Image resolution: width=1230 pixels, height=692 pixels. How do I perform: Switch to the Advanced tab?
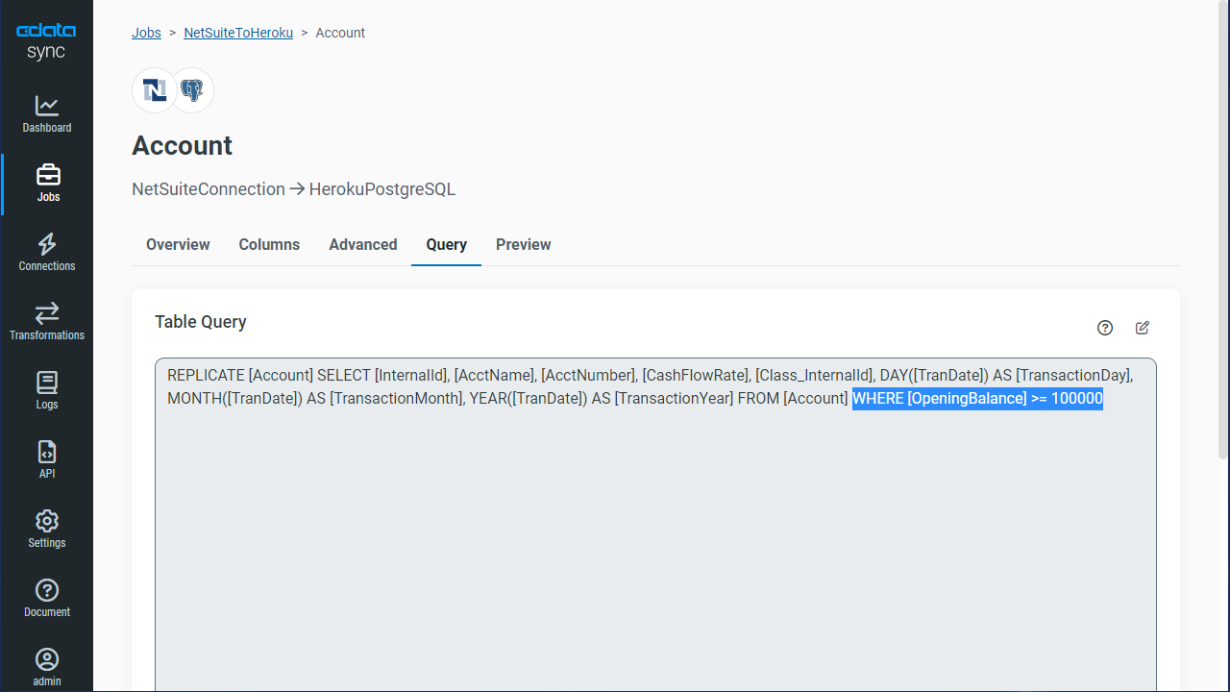pyautogui.click(x=363, y=244)
